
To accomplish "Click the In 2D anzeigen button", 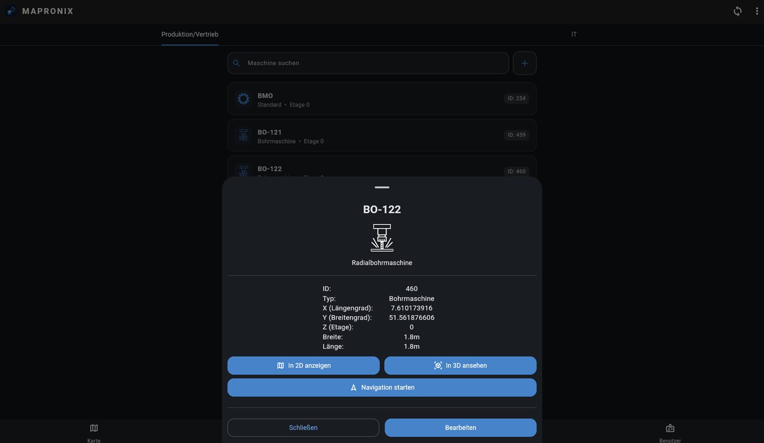I will 303,365.
